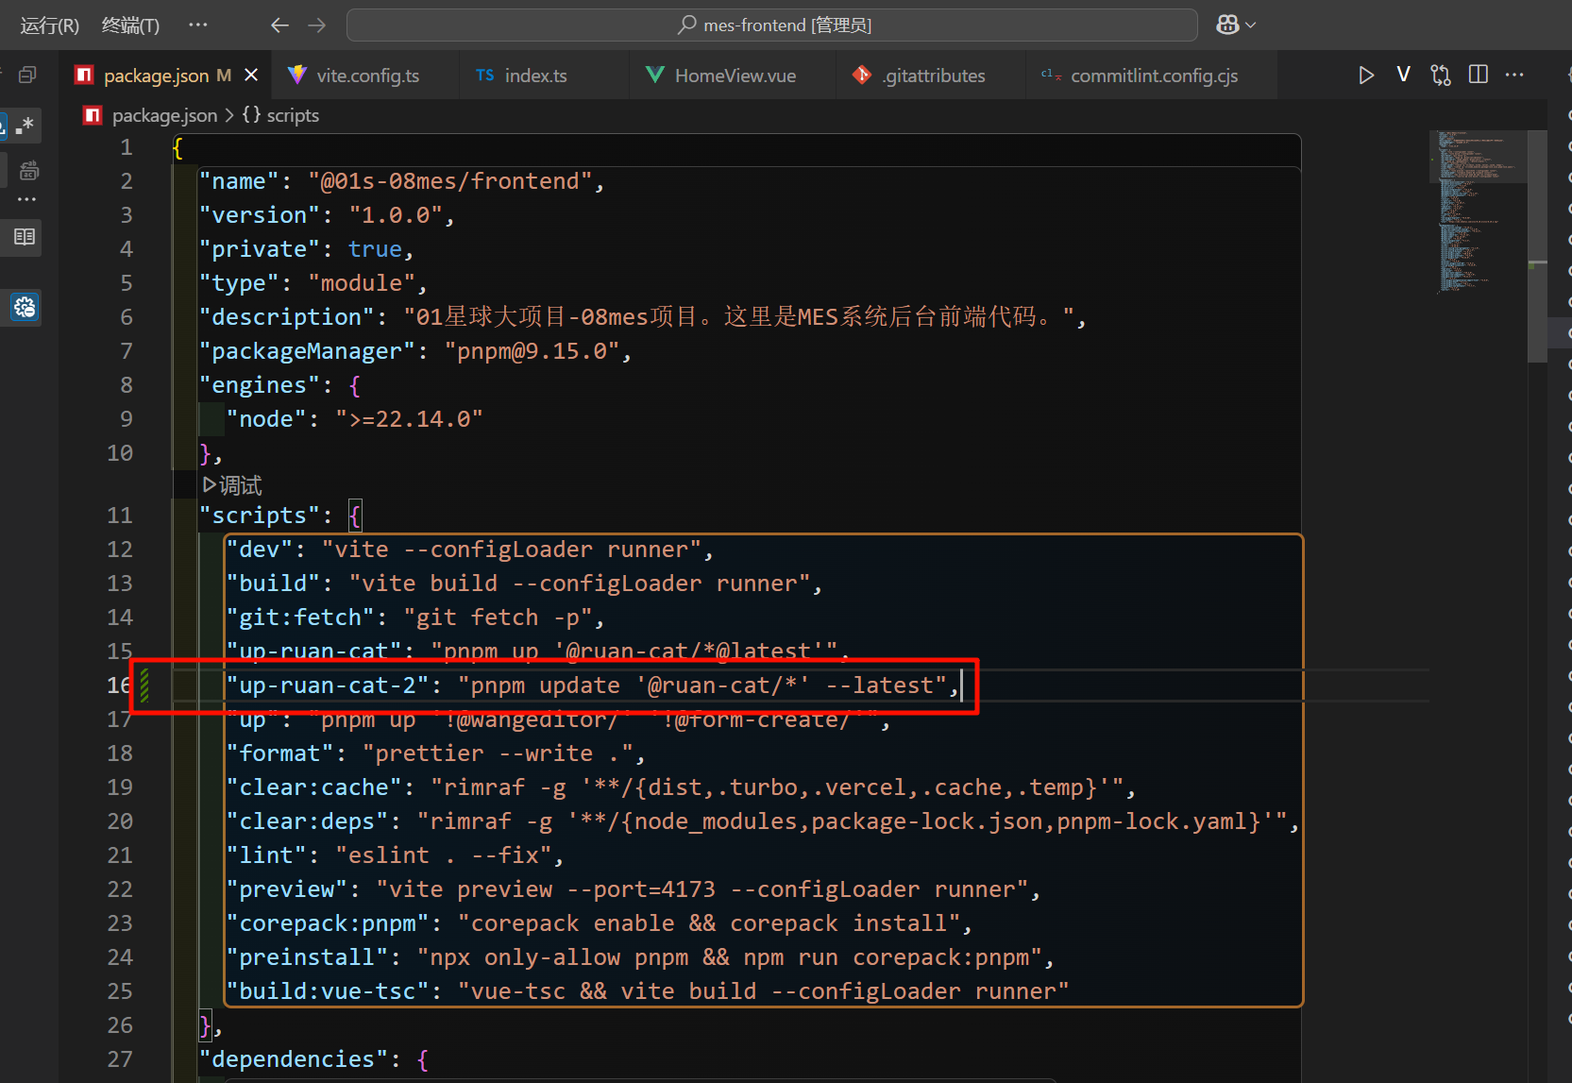The height and width of the screenshot is (1083, 1572).
Task: Click the "corepack:pnpm" script key
Action: coord(328,923)
